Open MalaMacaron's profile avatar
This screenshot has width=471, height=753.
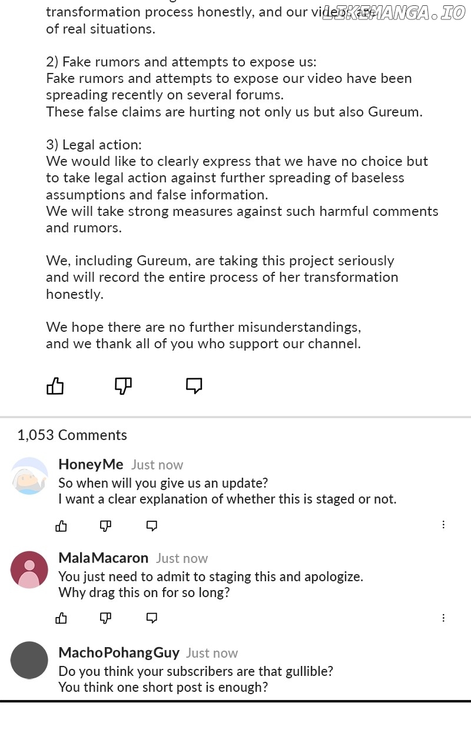click(29, 569)
